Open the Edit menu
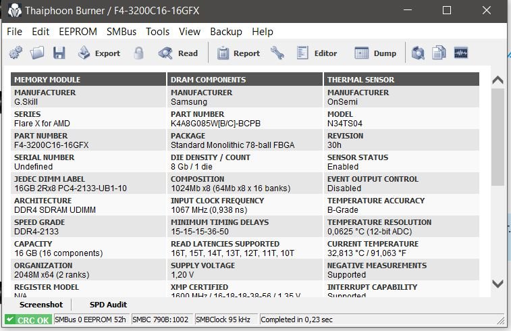Image resolution: width=511 pixels, height=331 pixels. (41, 32)
